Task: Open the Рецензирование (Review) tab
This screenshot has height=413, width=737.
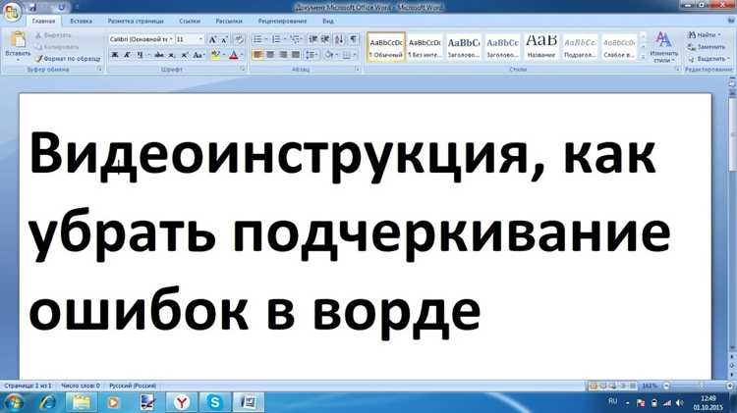Action: [282, 22]
